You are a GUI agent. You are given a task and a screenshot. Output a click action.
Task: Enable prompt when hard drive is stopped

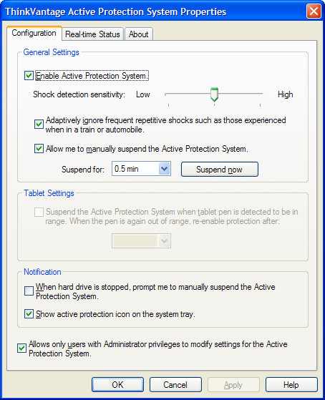29,291
